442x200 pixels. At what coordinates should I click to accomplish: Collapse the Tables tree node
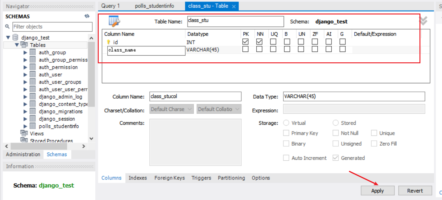coord(17,45)
